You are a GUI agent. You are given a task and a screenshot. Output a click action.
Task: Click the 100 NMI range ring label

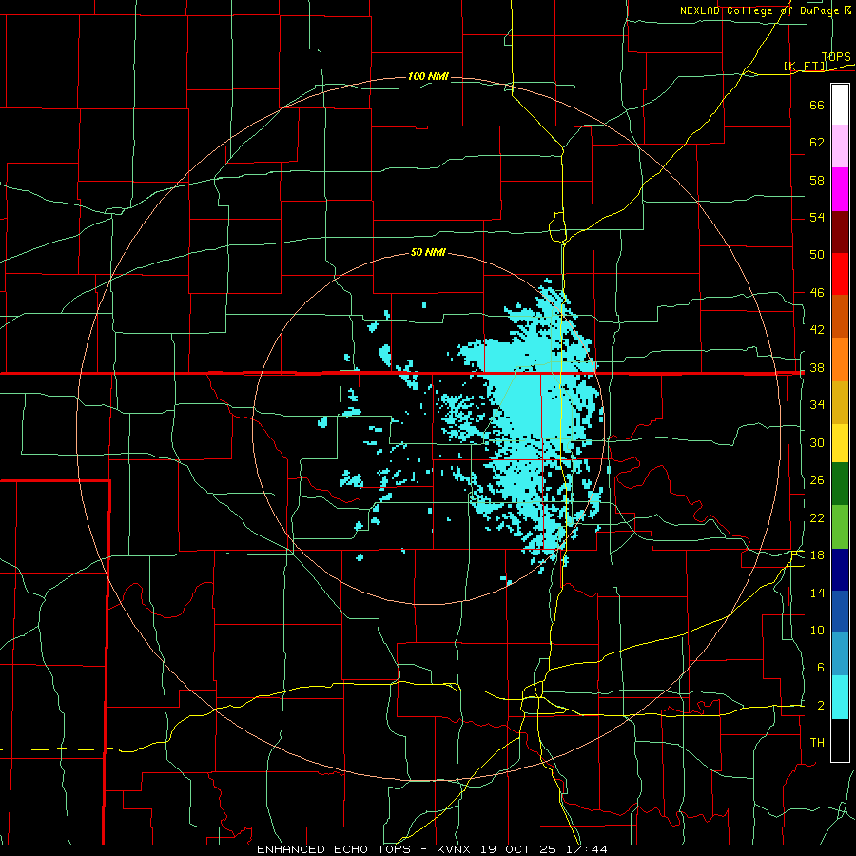(428, 76)
